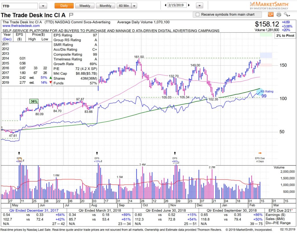Click the Average Daily Volume 1,070,100 text
This screenshot has width=297, height=234.
(143, 22)
